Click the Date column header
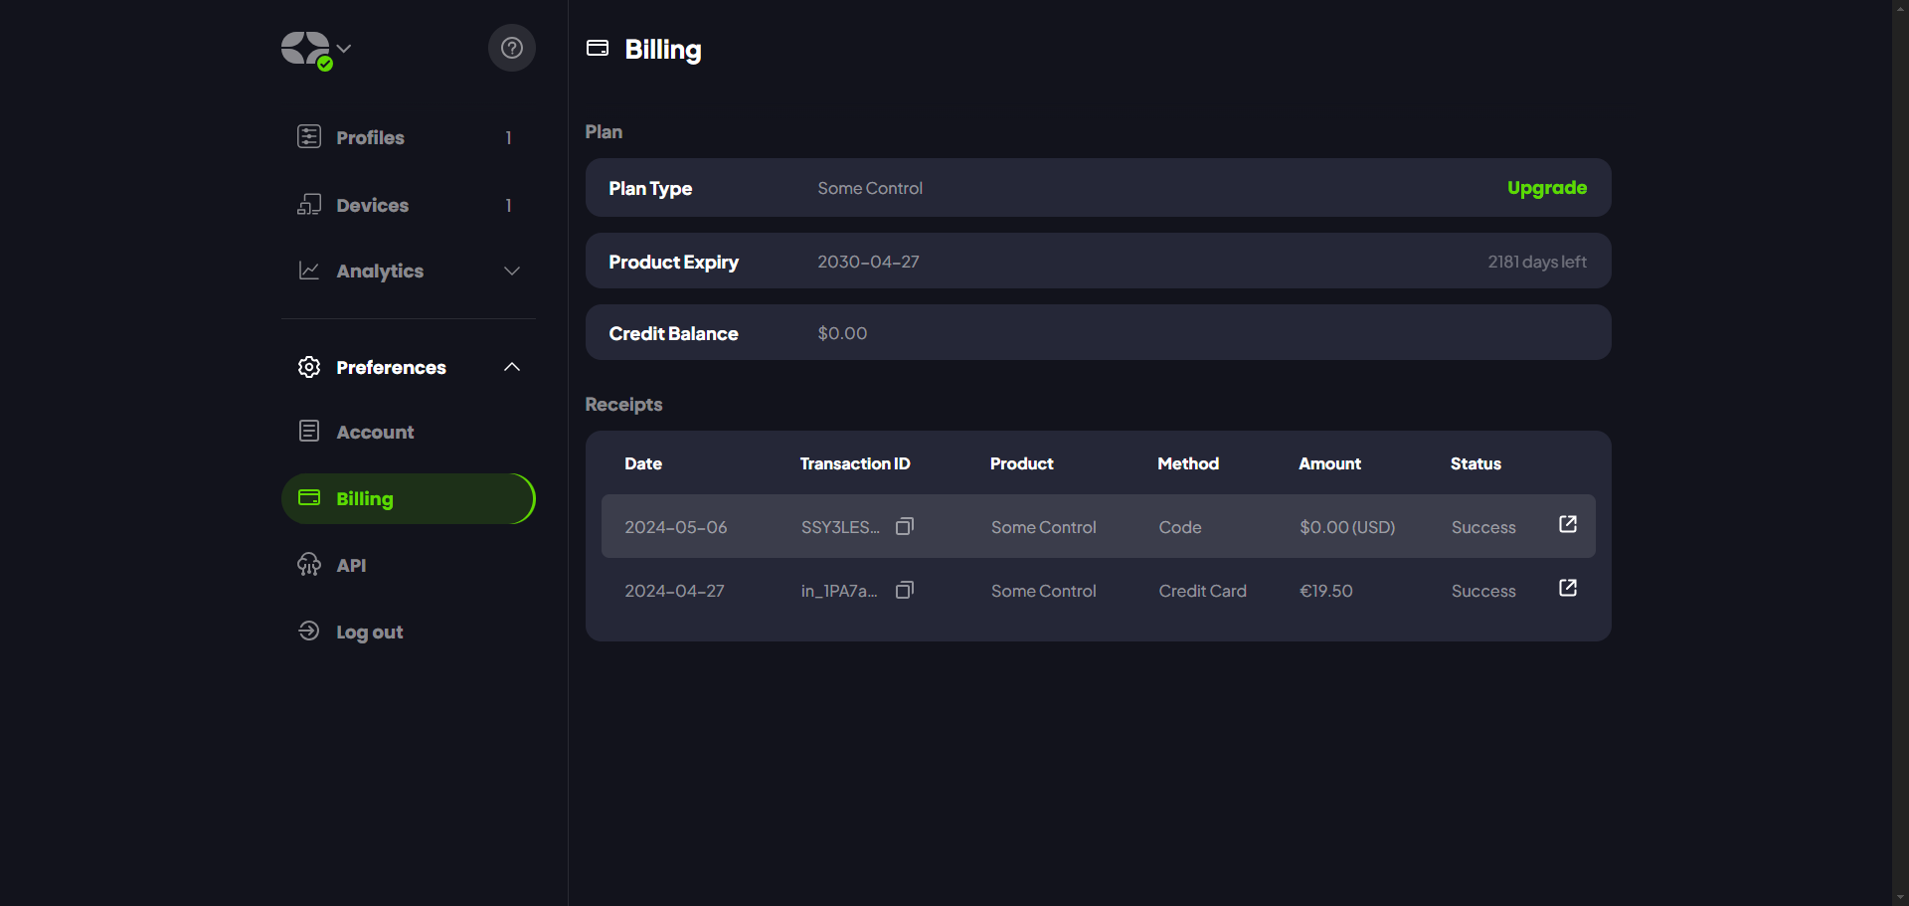 pos(642,463)
